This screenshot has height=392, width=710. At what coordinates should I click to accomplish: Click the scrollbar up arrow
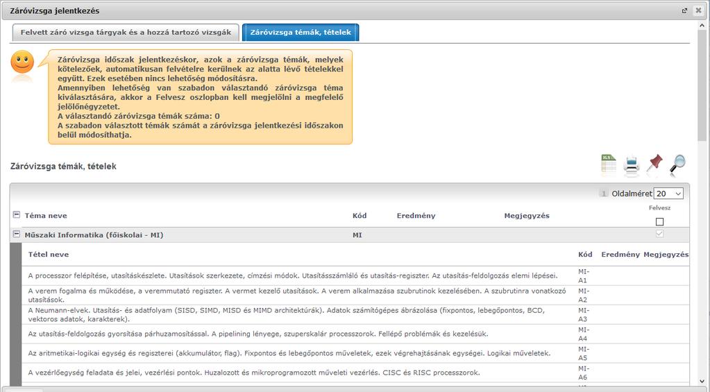point(702,26)
